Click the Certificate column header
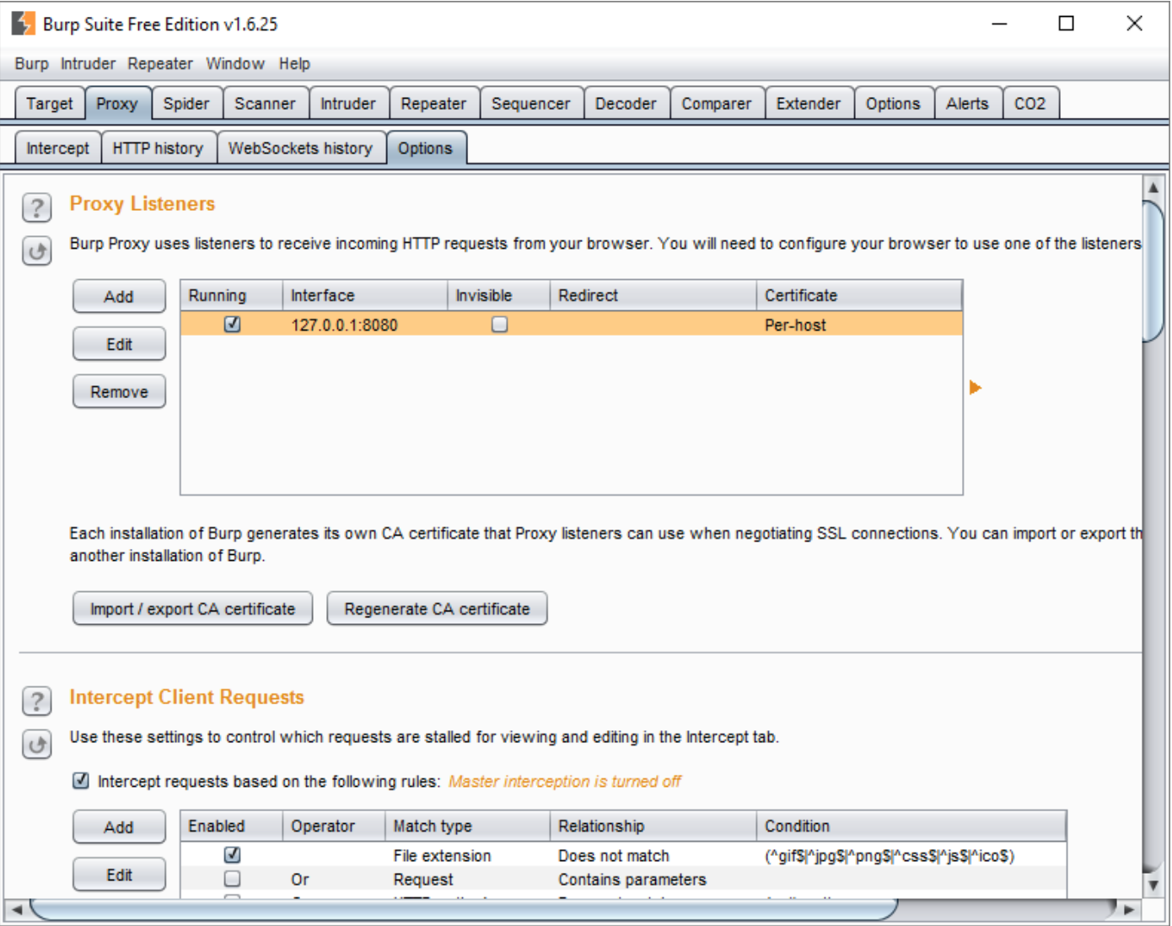Image resolution: width=1172 pixels, height=926 pixels. click(x=859, y=295)
